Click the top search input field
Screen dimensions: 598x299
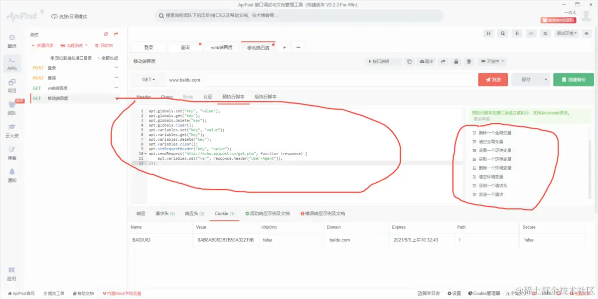coord(299,15)
